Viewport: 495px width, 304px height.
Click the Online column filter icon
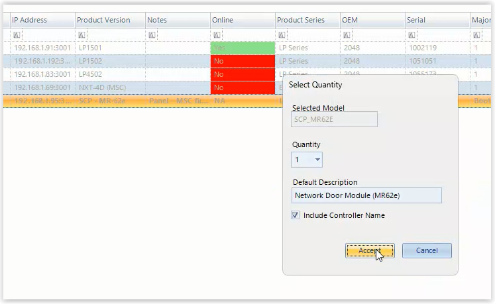(x=217, y=34)
